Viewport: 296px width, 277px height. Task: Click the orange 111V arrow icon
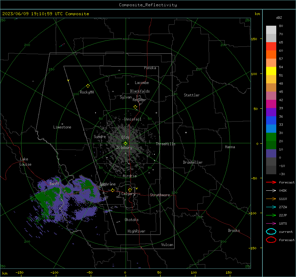click(x=271, y=199)
